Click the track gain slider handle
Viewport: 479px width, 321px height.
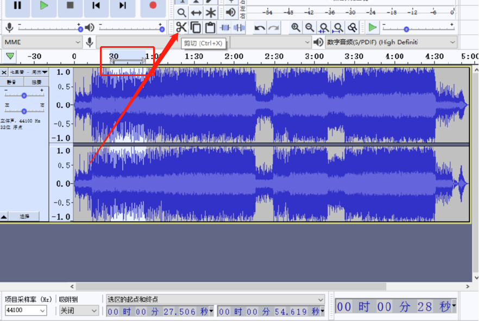pos(24,95)
